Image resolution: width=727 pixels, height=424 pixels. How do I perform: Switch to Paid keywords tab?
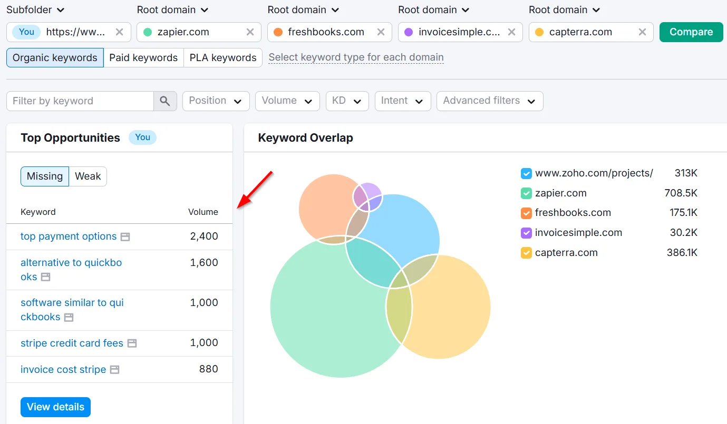[x=143, y=58]
